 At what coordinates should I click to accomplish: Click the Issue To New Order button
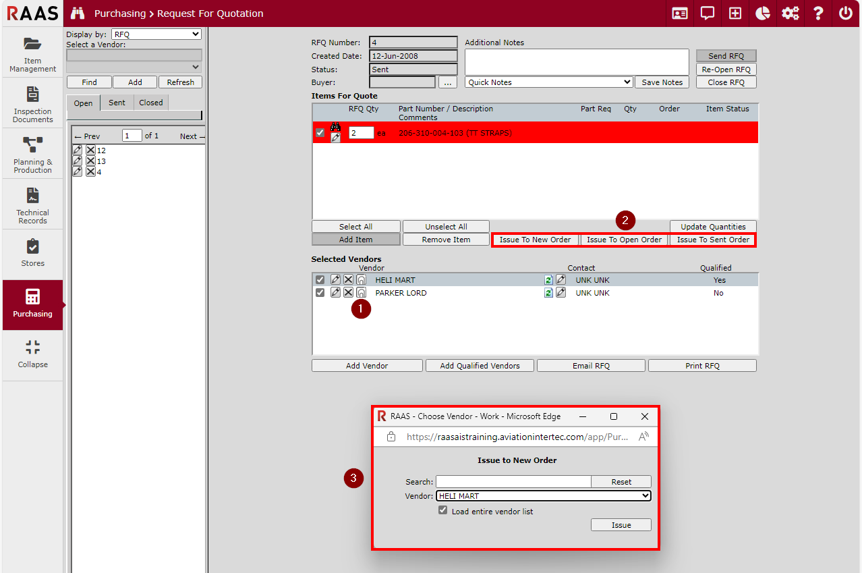tap(535, 240)
